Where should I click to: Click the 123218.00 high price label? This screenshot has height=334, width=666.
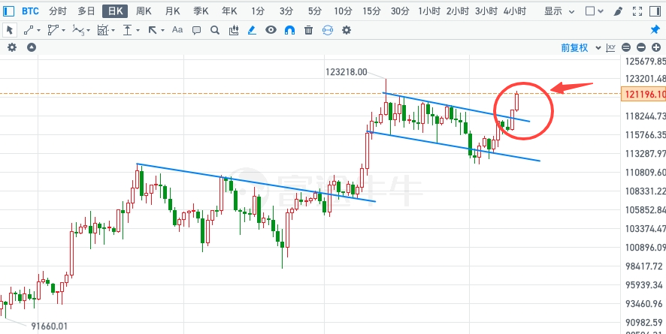coord(347,72)
